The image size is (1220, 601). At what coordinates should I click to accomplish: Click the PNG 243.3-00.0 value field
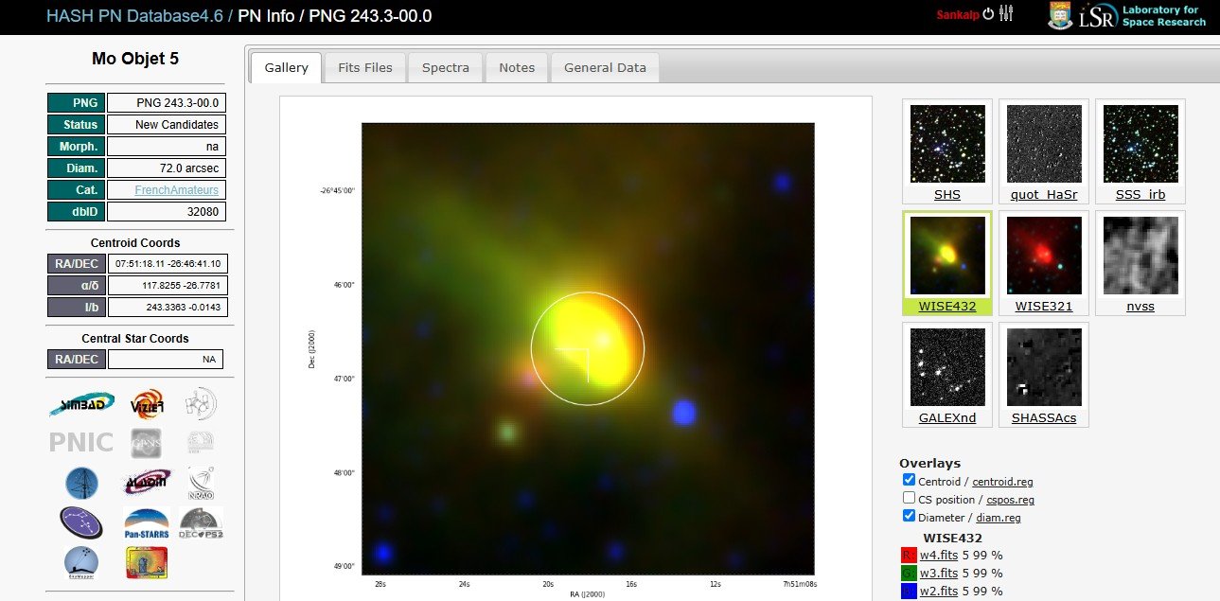(x=167, y=102)
